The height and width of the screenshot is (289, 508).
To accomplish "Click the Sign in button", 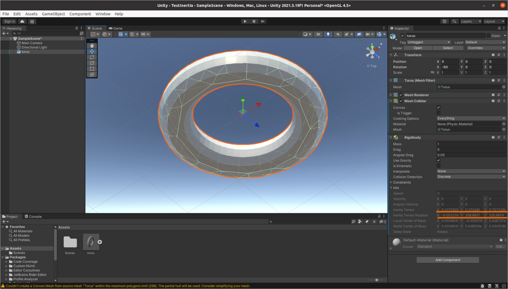I will (9, 22).
